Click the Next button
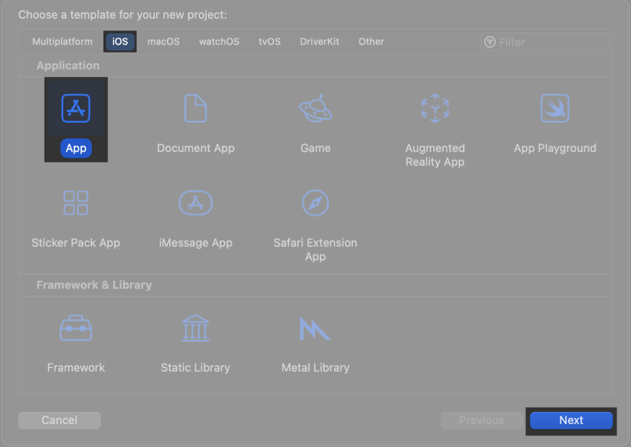Image resolution: width=631 pixels, height=447 pixels. pyautogui.click(x=571, y=420)
